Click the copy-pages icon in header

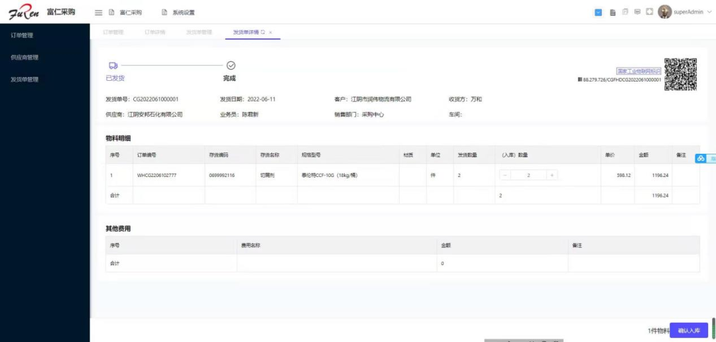coord(625,12)
